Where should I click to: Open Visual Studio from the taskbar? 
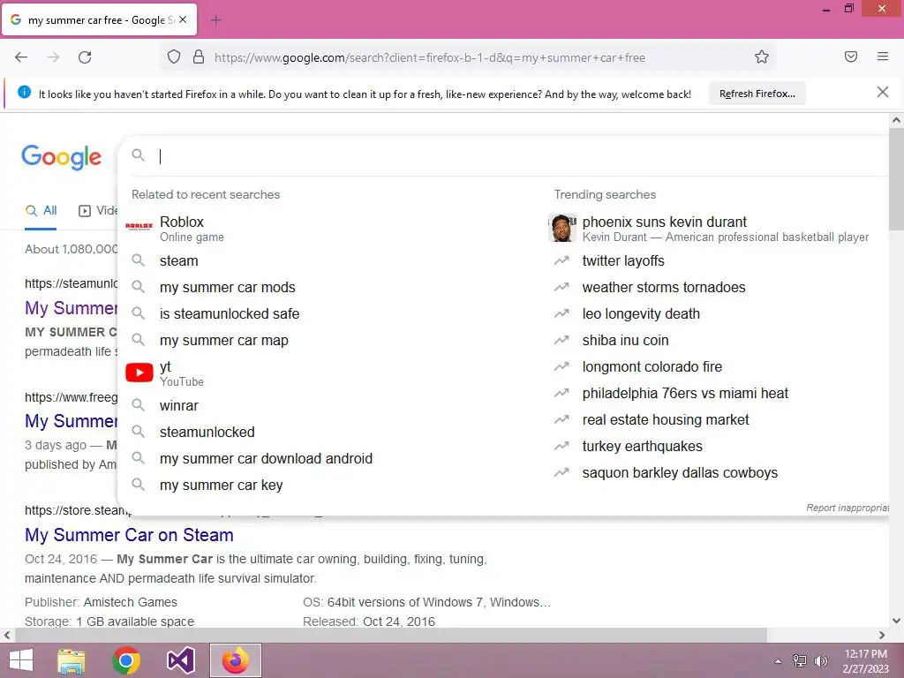pyautogui.click(x=180, y=660)
